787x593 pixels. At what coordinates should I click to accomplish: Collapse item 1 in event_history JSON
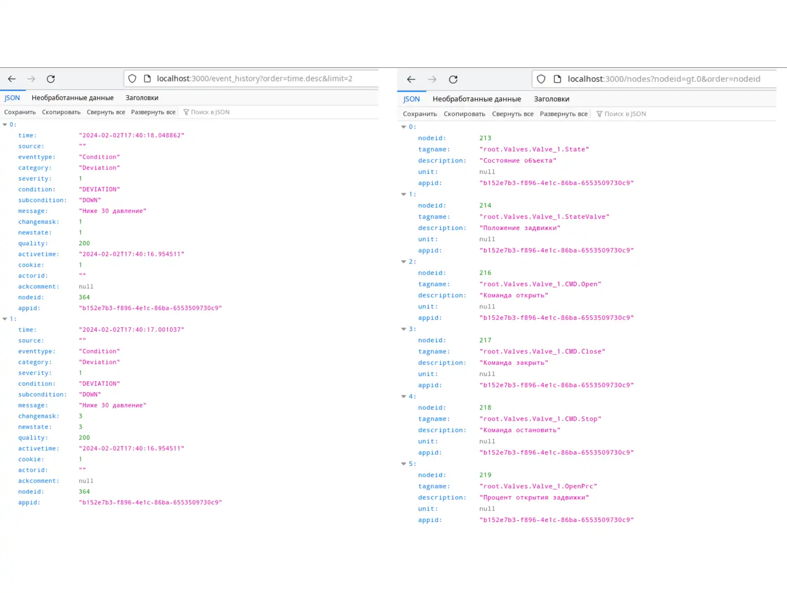coord(5,319)
